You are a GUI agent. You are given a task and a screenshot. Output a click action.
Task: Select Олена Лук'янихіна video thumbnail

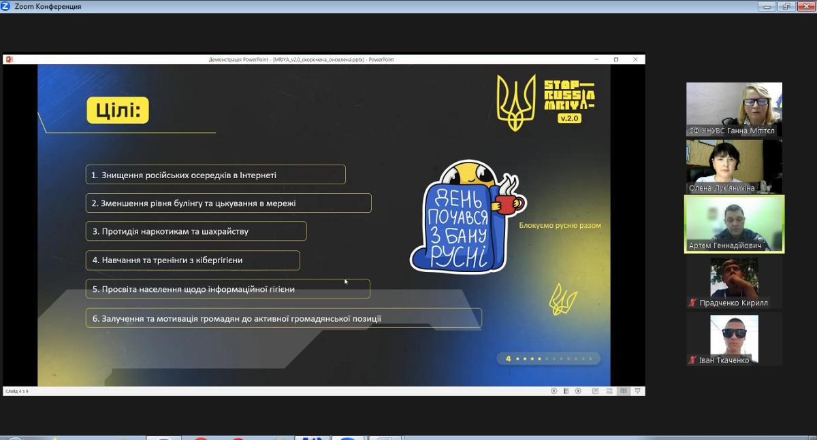tap(734, 167)
